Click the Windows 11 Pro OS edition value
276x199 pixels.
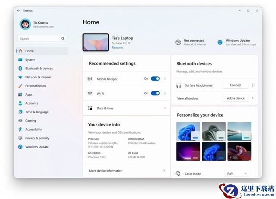[x=97, y=157]
